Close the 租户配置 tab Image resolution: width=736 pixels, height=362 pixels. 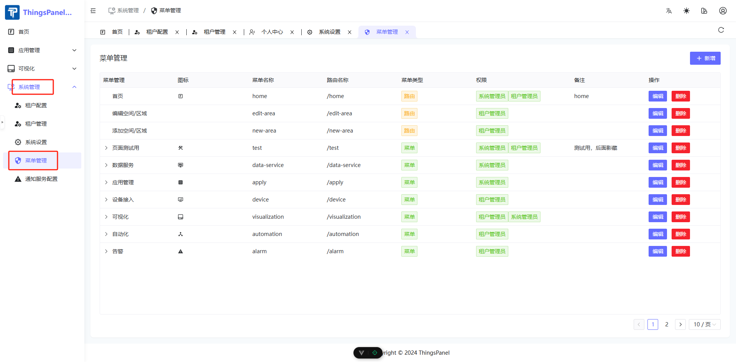tap(177, 32)
